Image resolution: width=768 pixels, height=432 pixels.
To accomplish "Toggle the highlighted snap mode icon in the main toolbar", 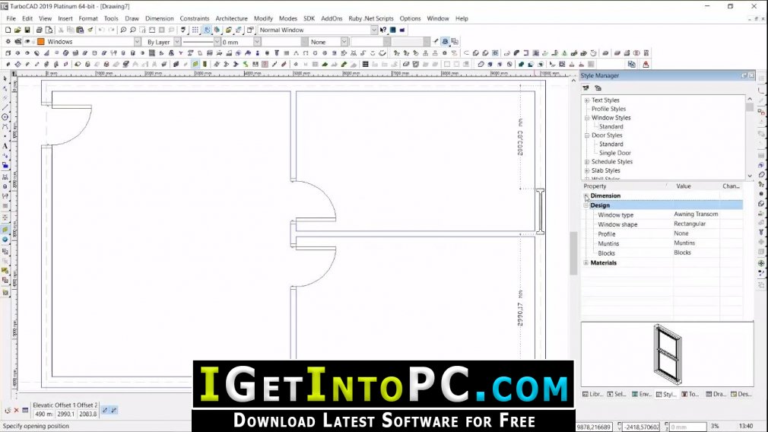I will click(207, 30).
